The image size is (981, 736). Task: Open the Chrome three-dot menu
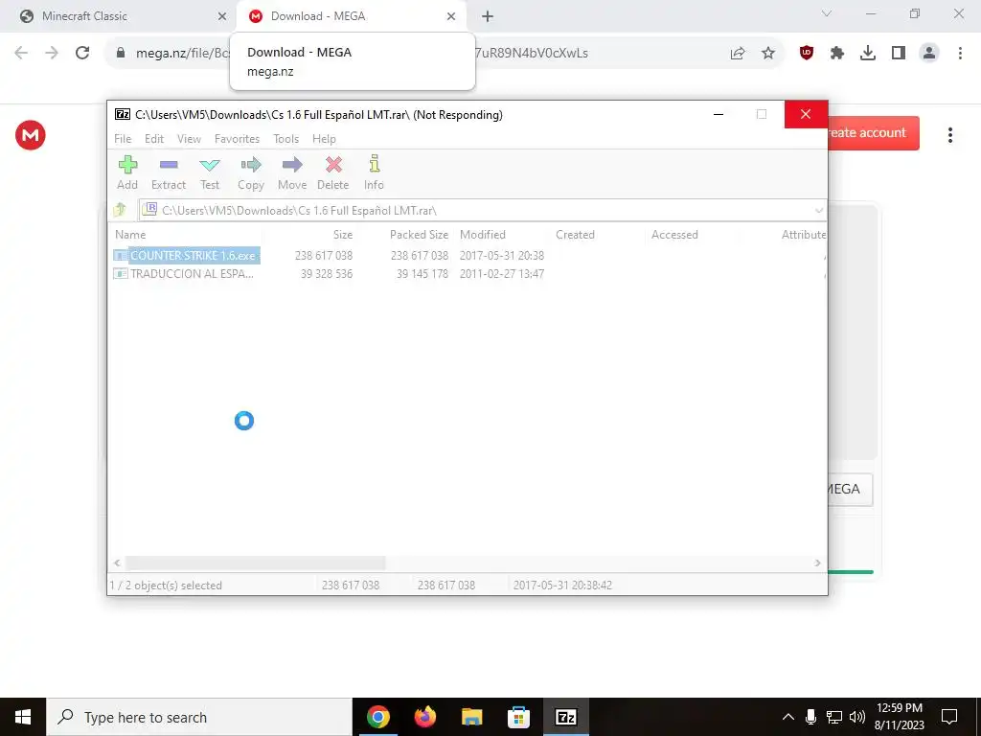click(960, 54)
